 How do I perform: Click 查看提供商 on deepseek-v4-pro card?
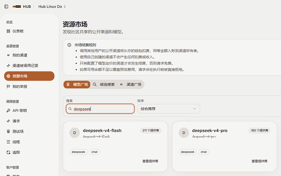[x=259, y=161]
